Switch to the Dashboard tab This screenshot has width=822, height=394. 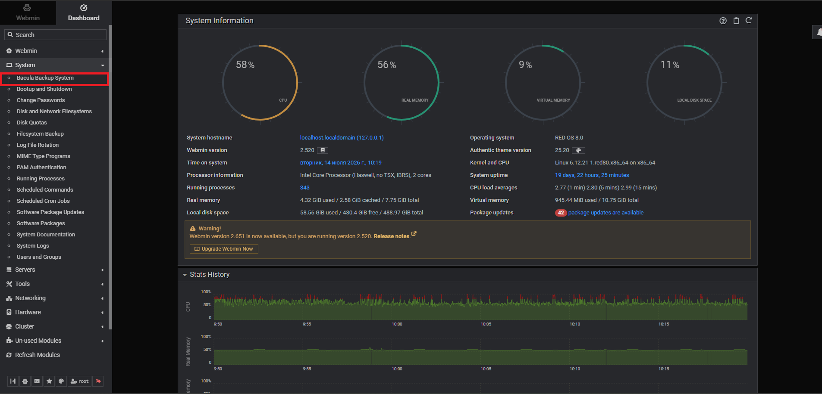click(84, 12)
